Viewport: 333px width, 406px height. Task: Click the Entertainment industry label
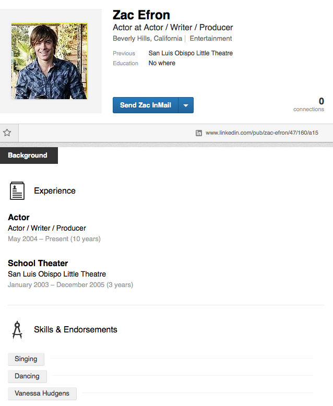[x=211, y=39]
